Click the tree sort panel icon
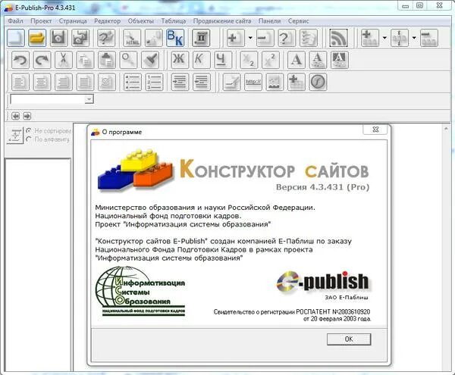Viewport: 455px width, 375px height. (x=15, y=135)
